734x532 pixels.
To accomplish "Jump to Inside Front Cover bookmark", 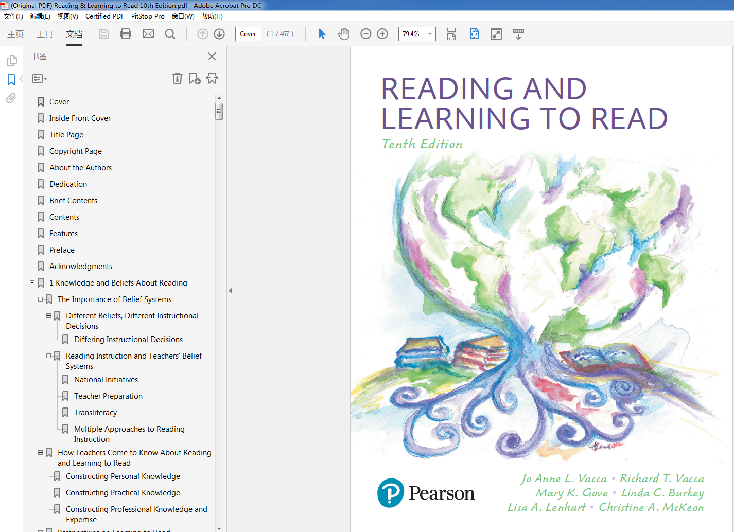I will 80,118.
